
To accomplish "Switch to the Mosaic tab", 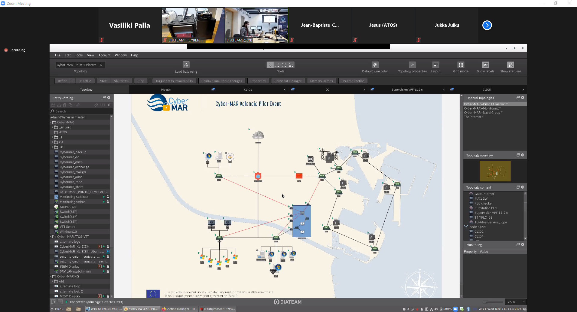I will click(166, 89).
